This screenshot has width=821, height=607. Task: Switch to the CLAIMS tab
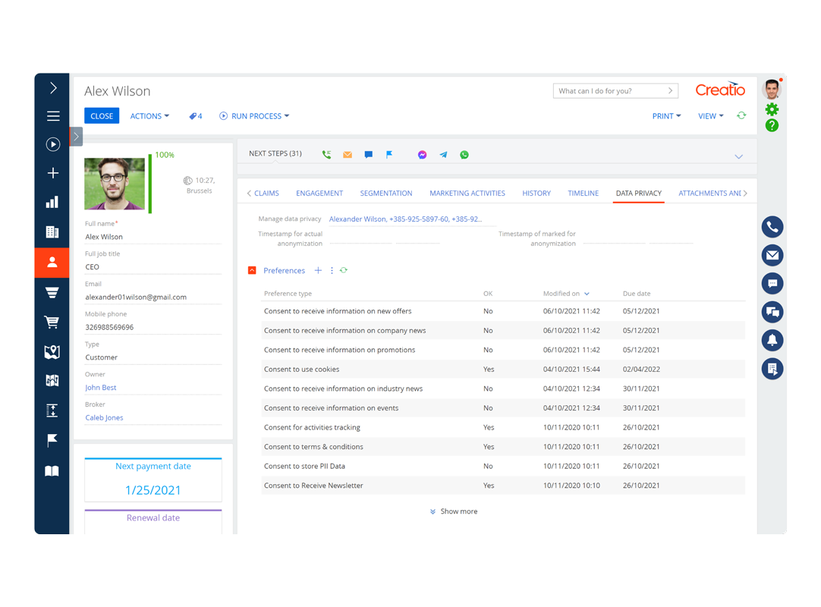click(266, 193)
